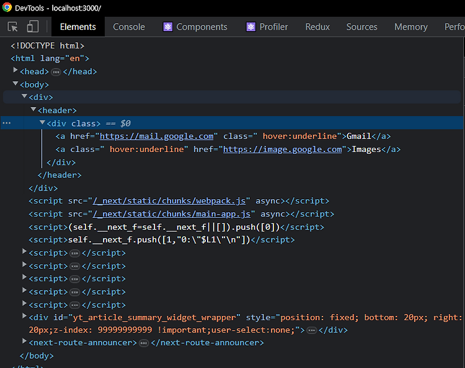This screenshot has width=465, height=368.
Task: Click the Chrome logo in title bar
Action: (7, 7)
